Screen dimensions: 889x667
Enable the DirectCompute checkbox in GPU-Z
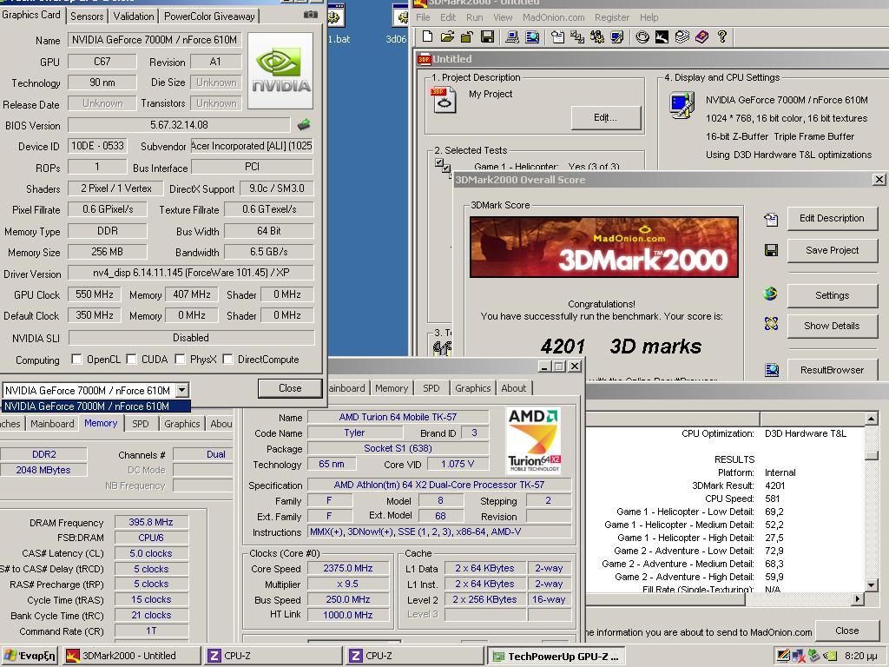(x=228, y=359)
